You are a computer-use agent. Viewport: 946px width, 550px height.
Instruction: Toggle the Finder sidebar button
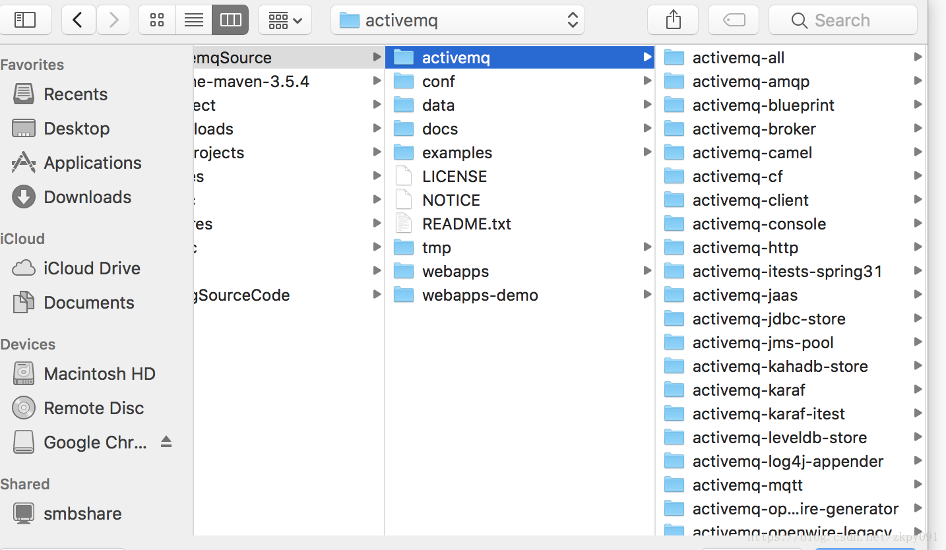coord(25,20)
